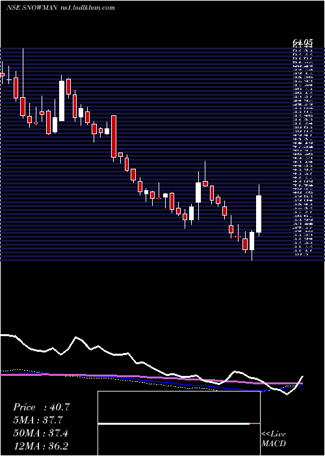Image resolution: width=325 pixels, height=456 pixels.
Task: Click the tall white last candlestick
Action: click(x=259, y=214)
